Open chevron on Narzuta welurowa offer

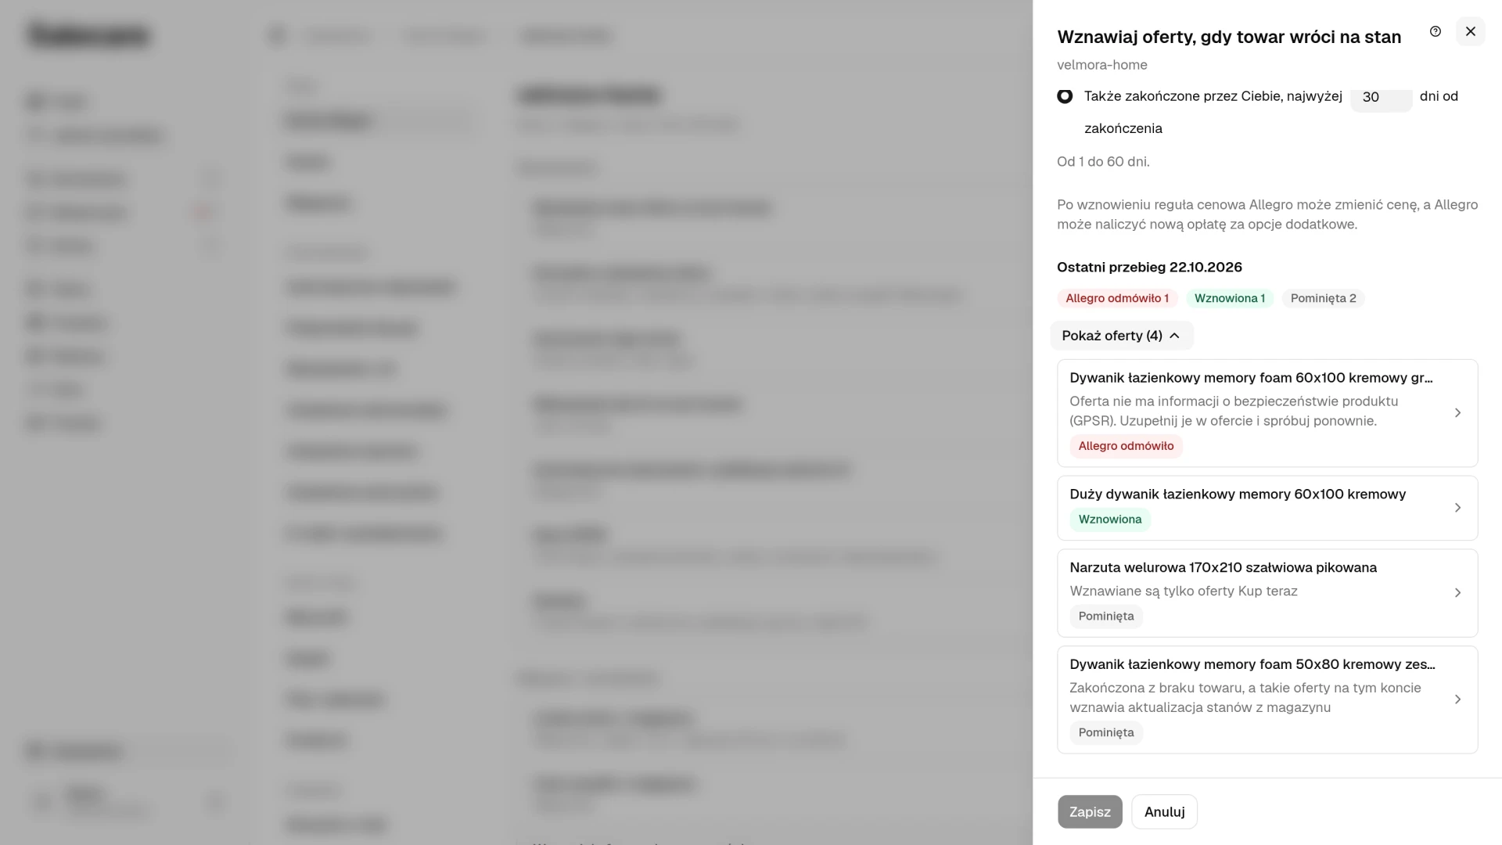coord(1457,593)
